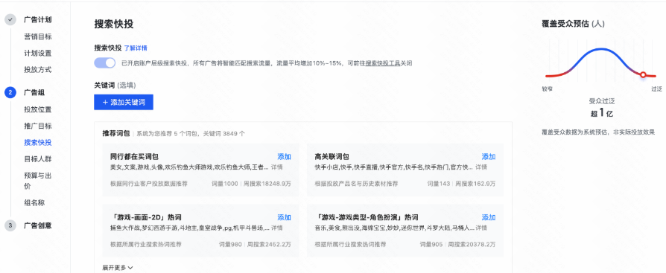The image size is (666, 273).
Task: Click the completed checkmark step icon
Action: point(10,20)
